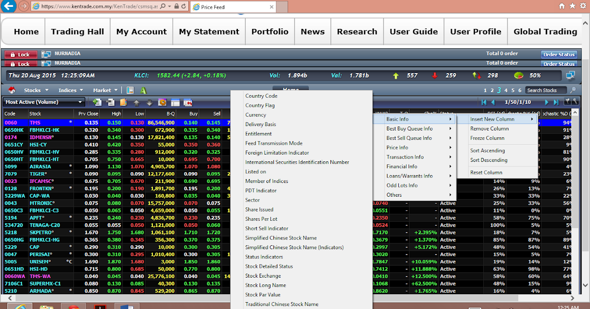The height and width of the screenshot is (309, 590).
Task: Click the top Order Status button
Action: [559, 54]
